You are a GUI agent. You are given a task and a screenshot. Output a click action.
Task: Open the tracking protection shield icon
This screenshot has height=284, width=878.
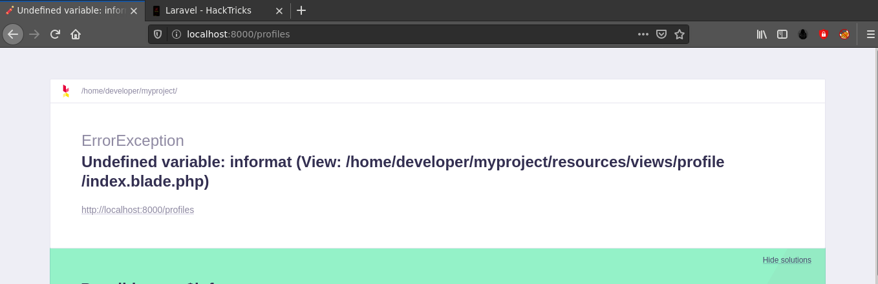[158, 34]
